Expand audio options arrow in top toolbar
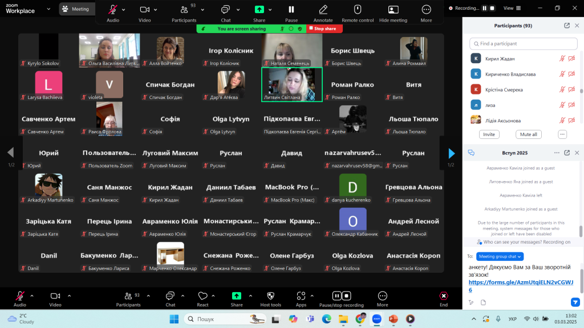Image resolution: width=584 pixels, height=328 pixels. 124,10
